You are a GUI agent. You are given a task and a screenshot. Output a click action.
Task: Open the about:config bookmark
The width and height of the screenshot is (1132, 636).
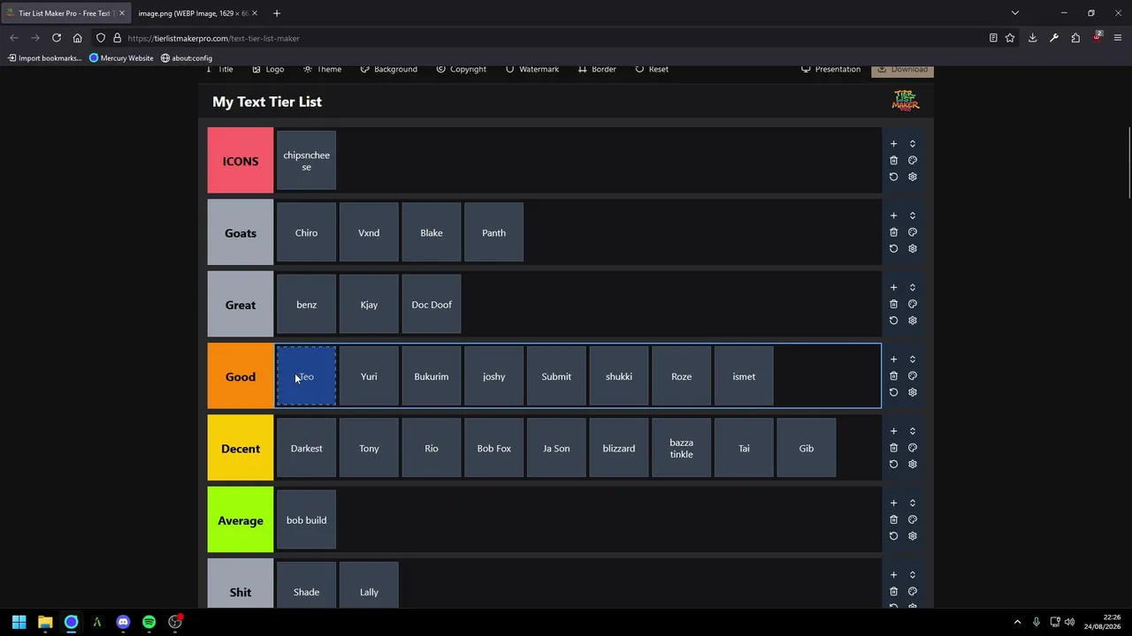click(x=187, y=58)
